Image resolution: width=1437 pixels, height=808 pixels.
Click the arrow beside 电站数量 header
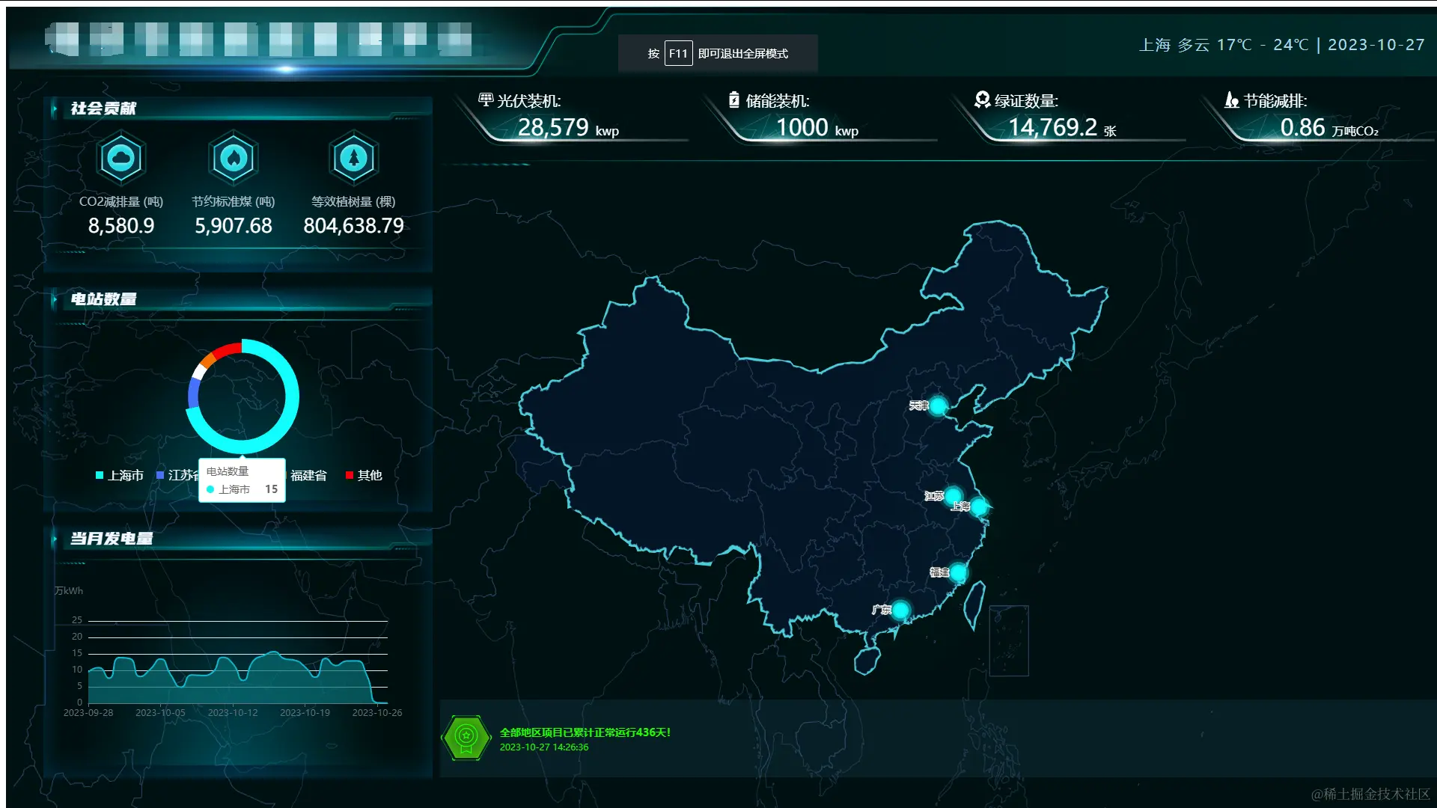pyautogui.click(x=55, y=299)
